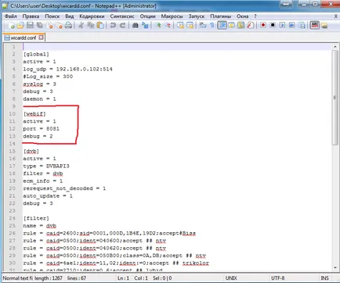The width and height of the screenshot is (340, 283).
Task: Open the Кодировки menu
Action: [x=92, y=16]
